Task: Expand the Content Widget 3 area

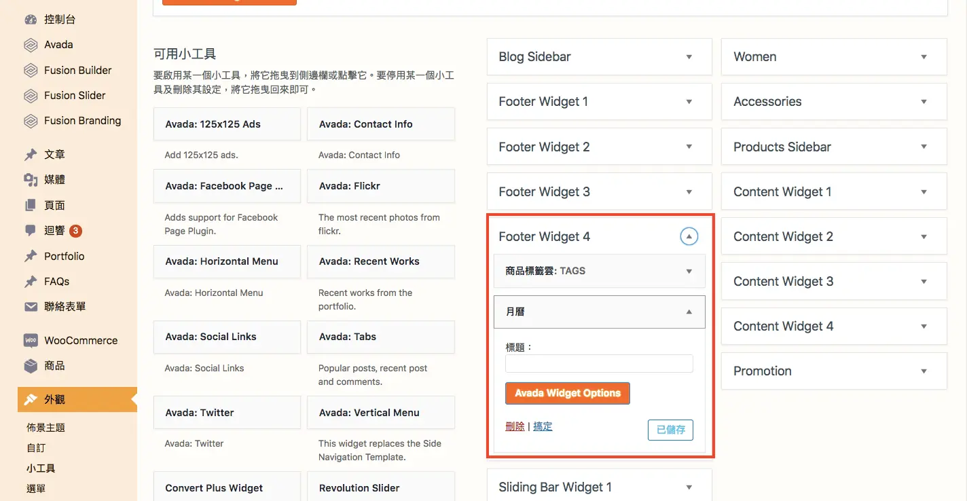Action: [x=924, y=282]
